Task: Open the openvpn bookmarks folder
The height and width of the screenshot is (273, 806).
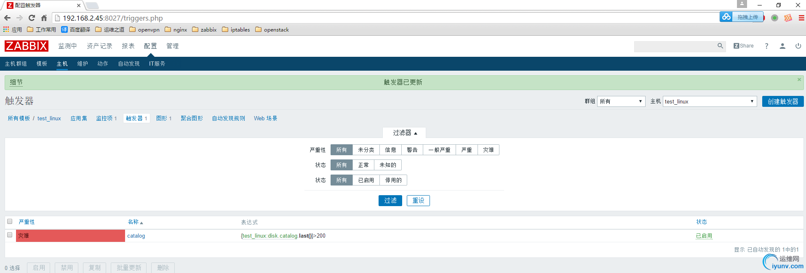Action: point(144,29)
